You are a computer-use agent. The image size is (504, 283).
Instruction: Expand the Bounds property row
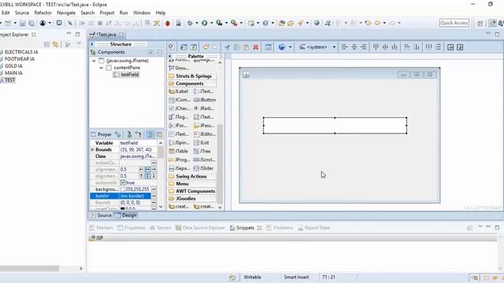(x=92, y=150)
